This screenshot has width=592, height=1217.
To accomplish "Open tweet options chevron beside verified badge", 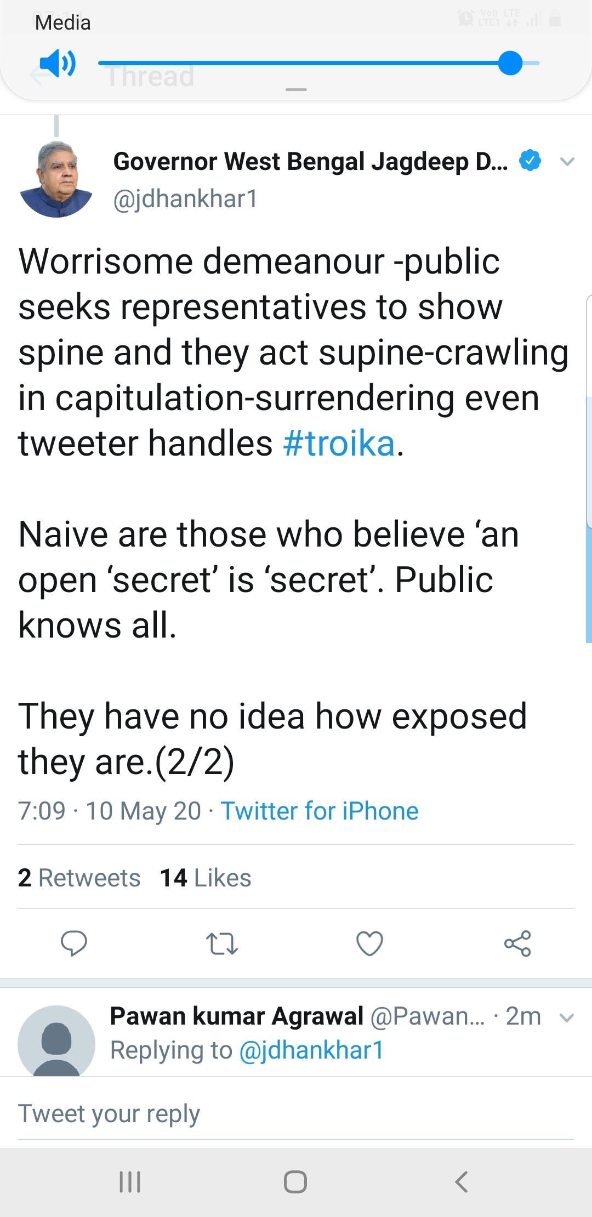I will point(567,162).
